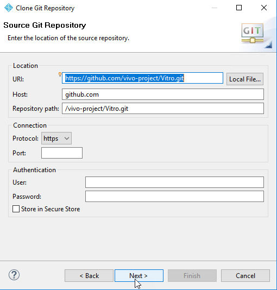Click into the Host field with github.com
Viewport: 277px width, 290px height.
click(163, 94)
